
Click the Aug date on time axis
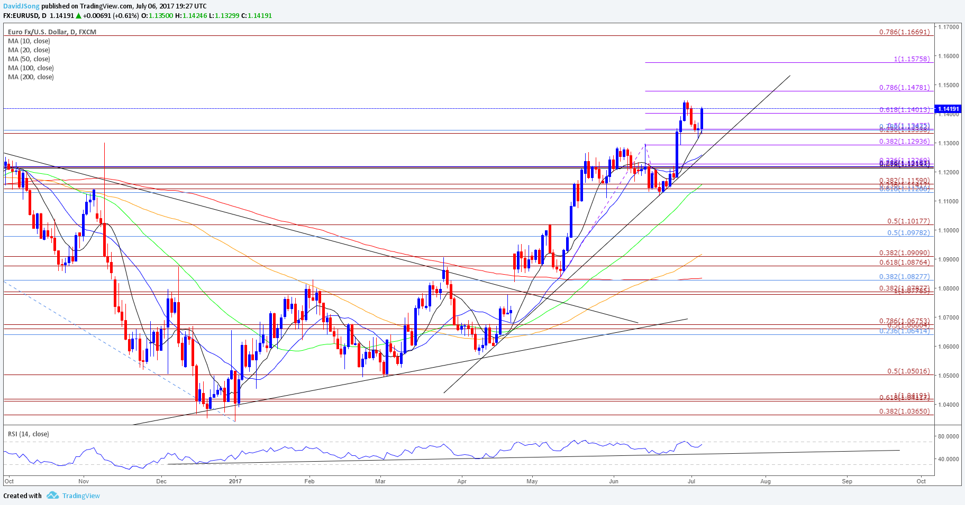click(766, 481)
